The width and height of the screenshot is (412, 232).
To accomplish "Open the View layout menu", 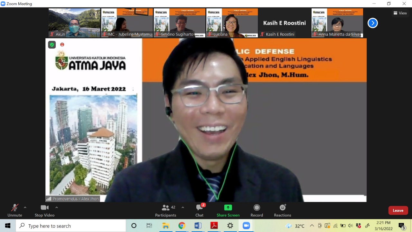I will (400, 13).
